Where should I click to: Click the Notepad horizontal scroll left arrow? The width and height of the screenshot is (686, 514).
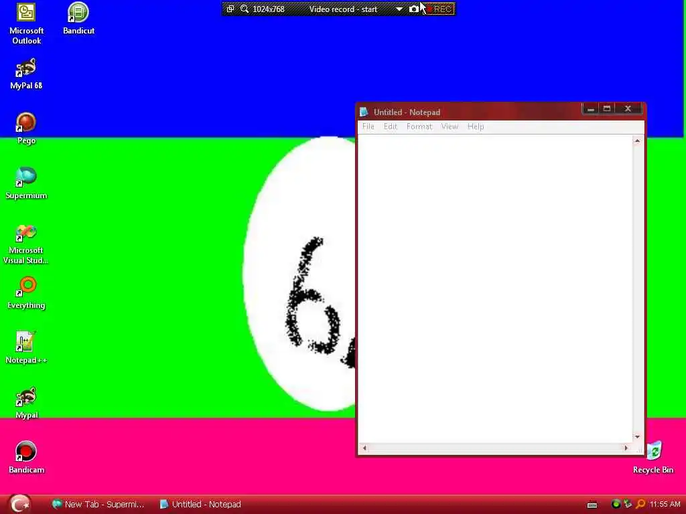pos(364,448)
